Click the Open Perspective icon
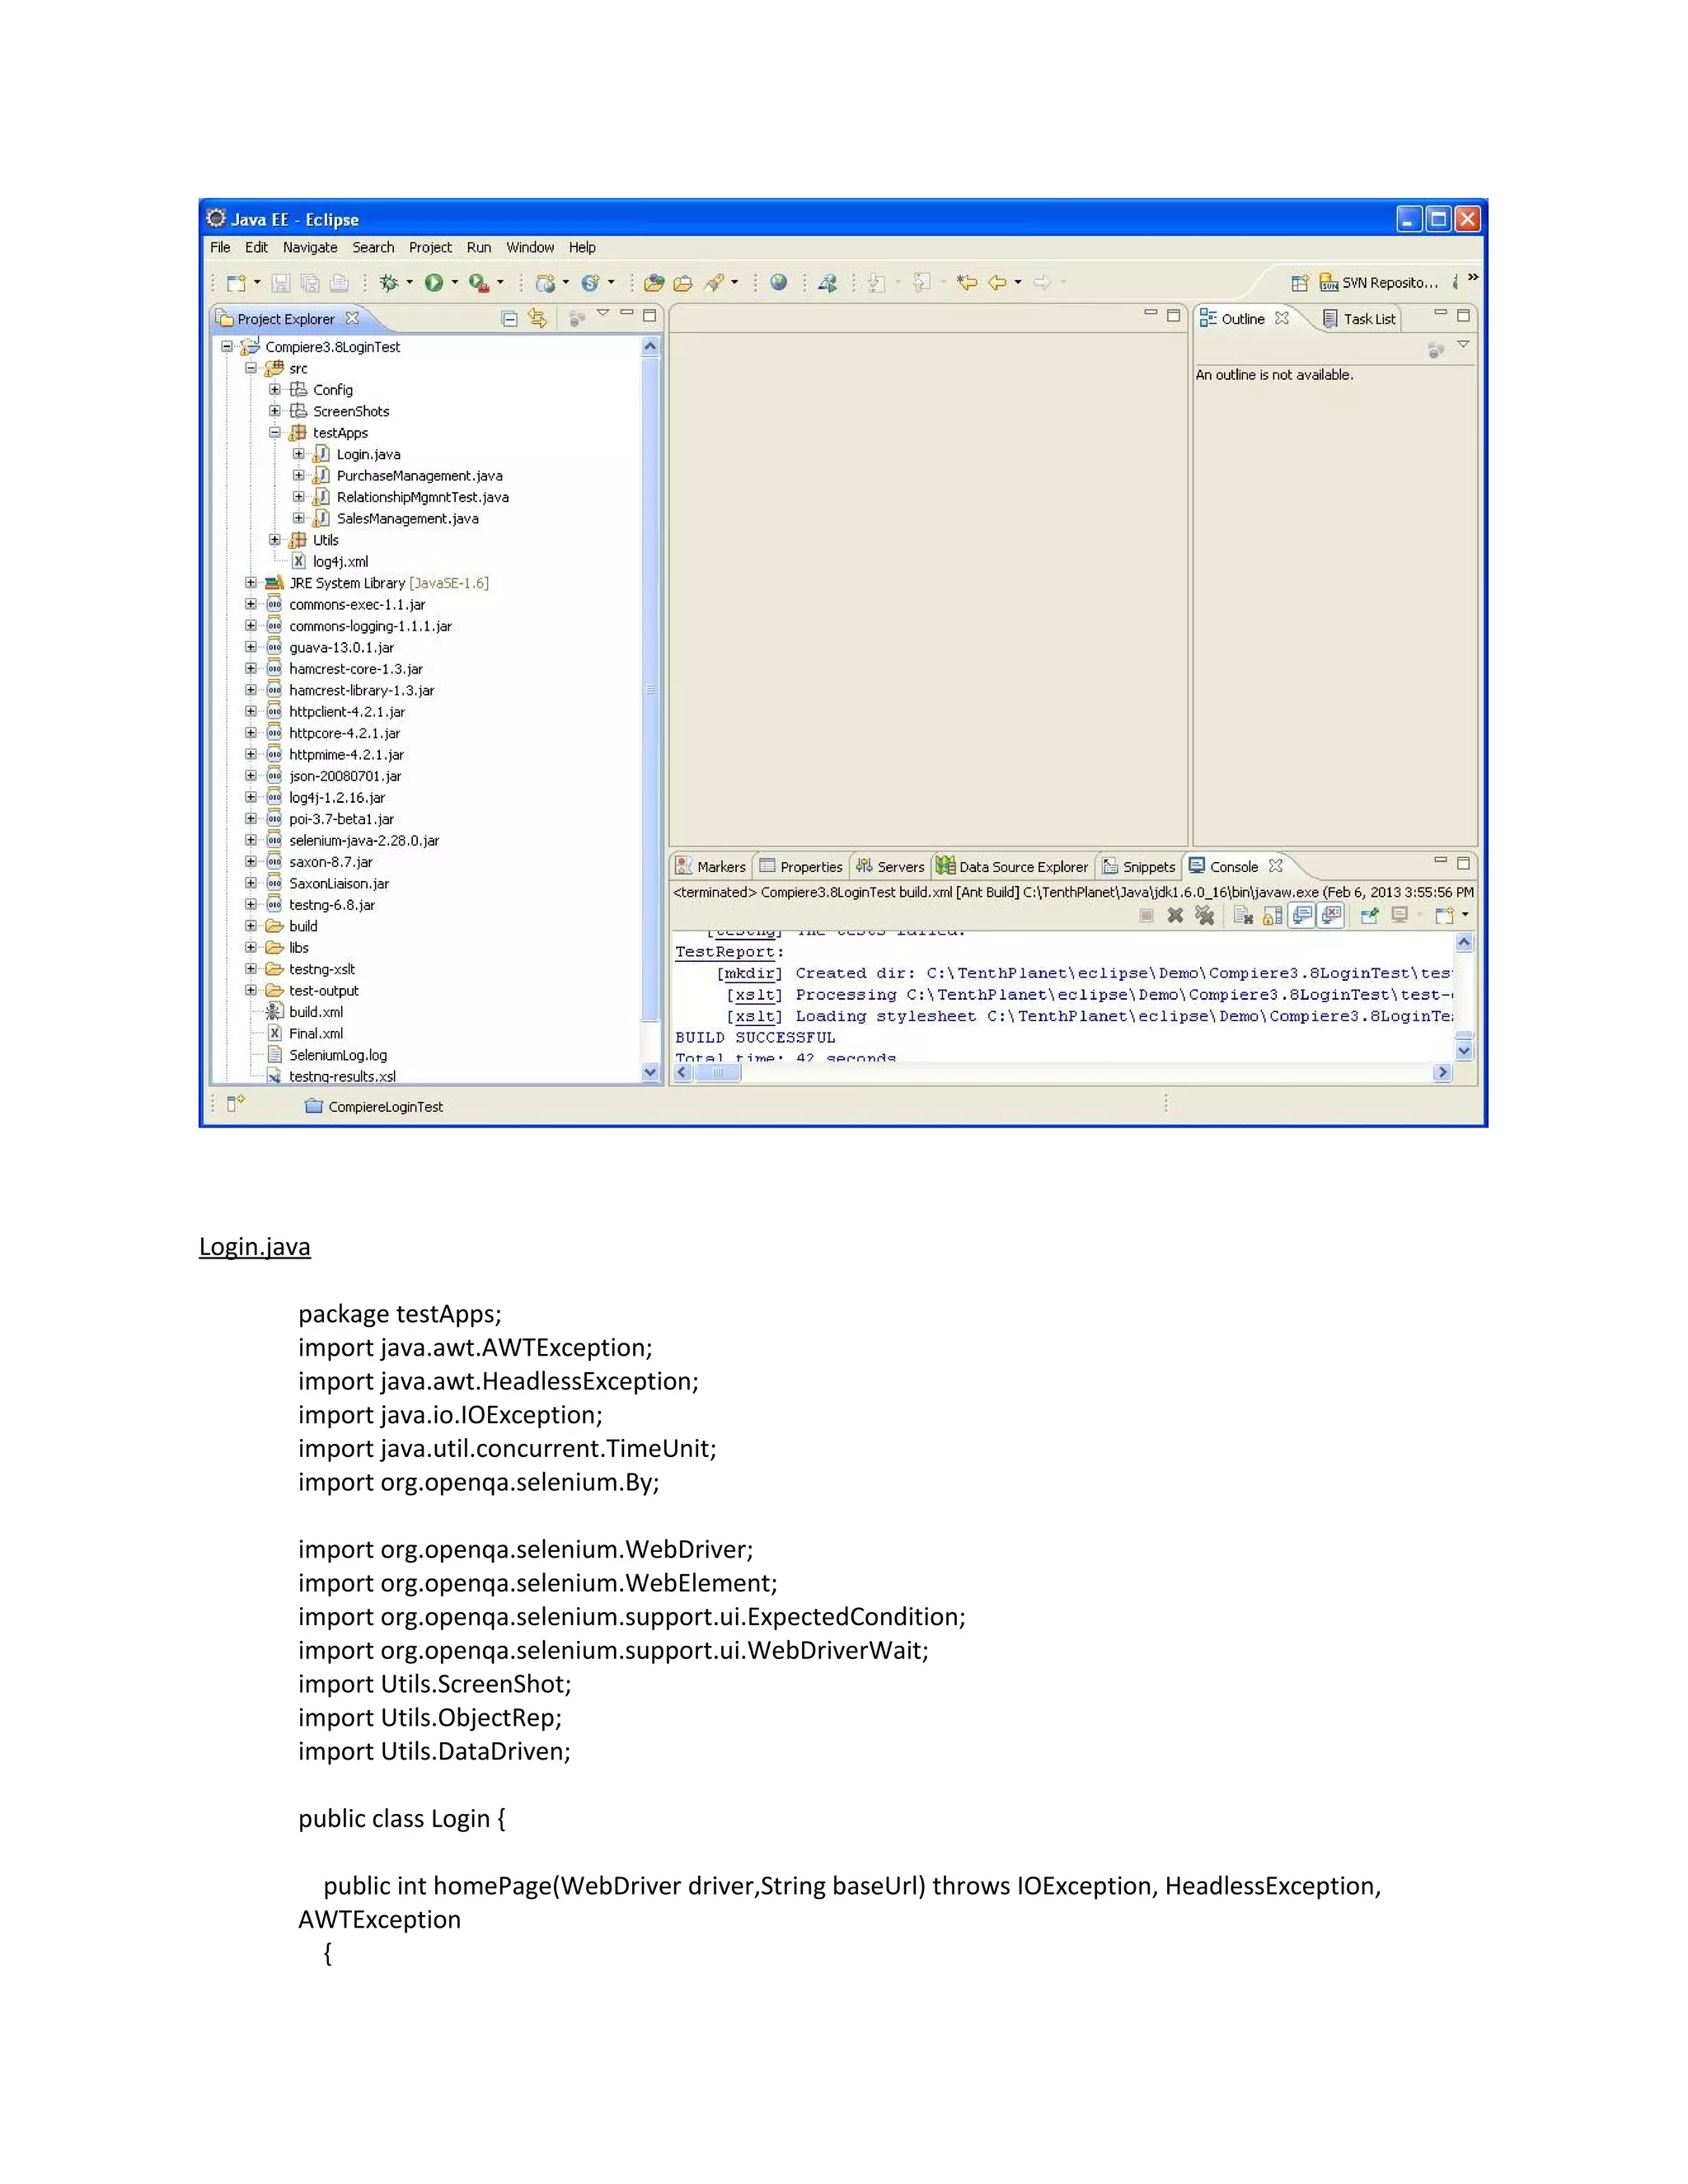The height and width of the screenshot is (2184, 1688). click(x=1299, y=283)
